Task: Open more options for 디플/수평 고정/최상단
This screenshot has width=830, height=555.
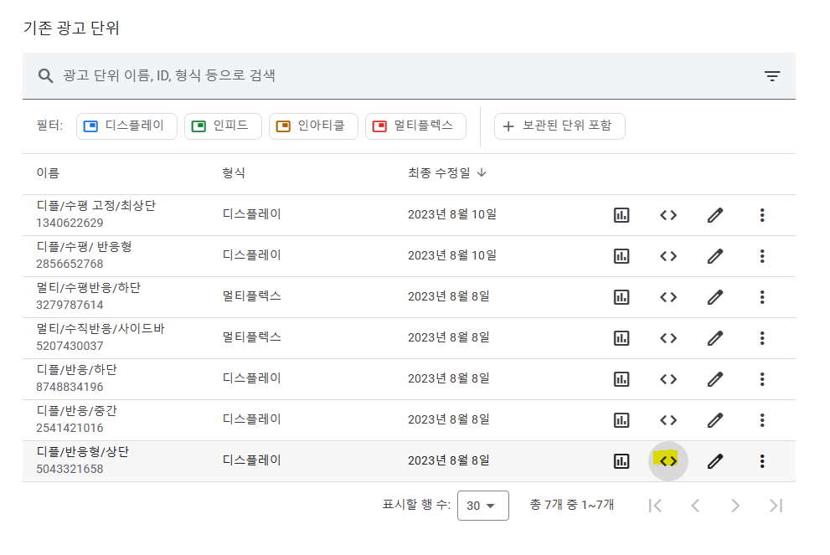Action: point(762,215)
